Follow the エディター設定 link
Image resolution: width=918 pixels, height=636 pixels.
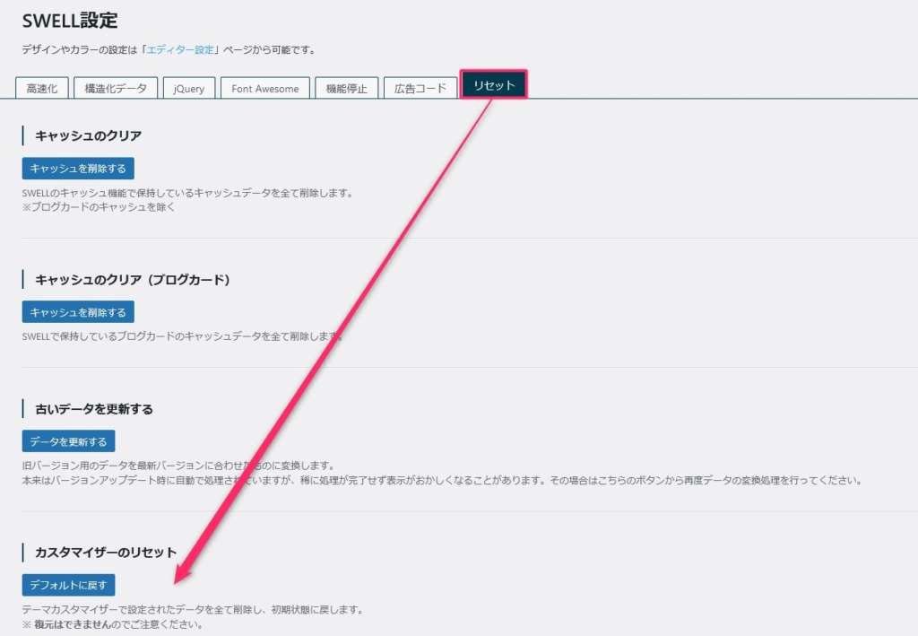tap(180, 49)
